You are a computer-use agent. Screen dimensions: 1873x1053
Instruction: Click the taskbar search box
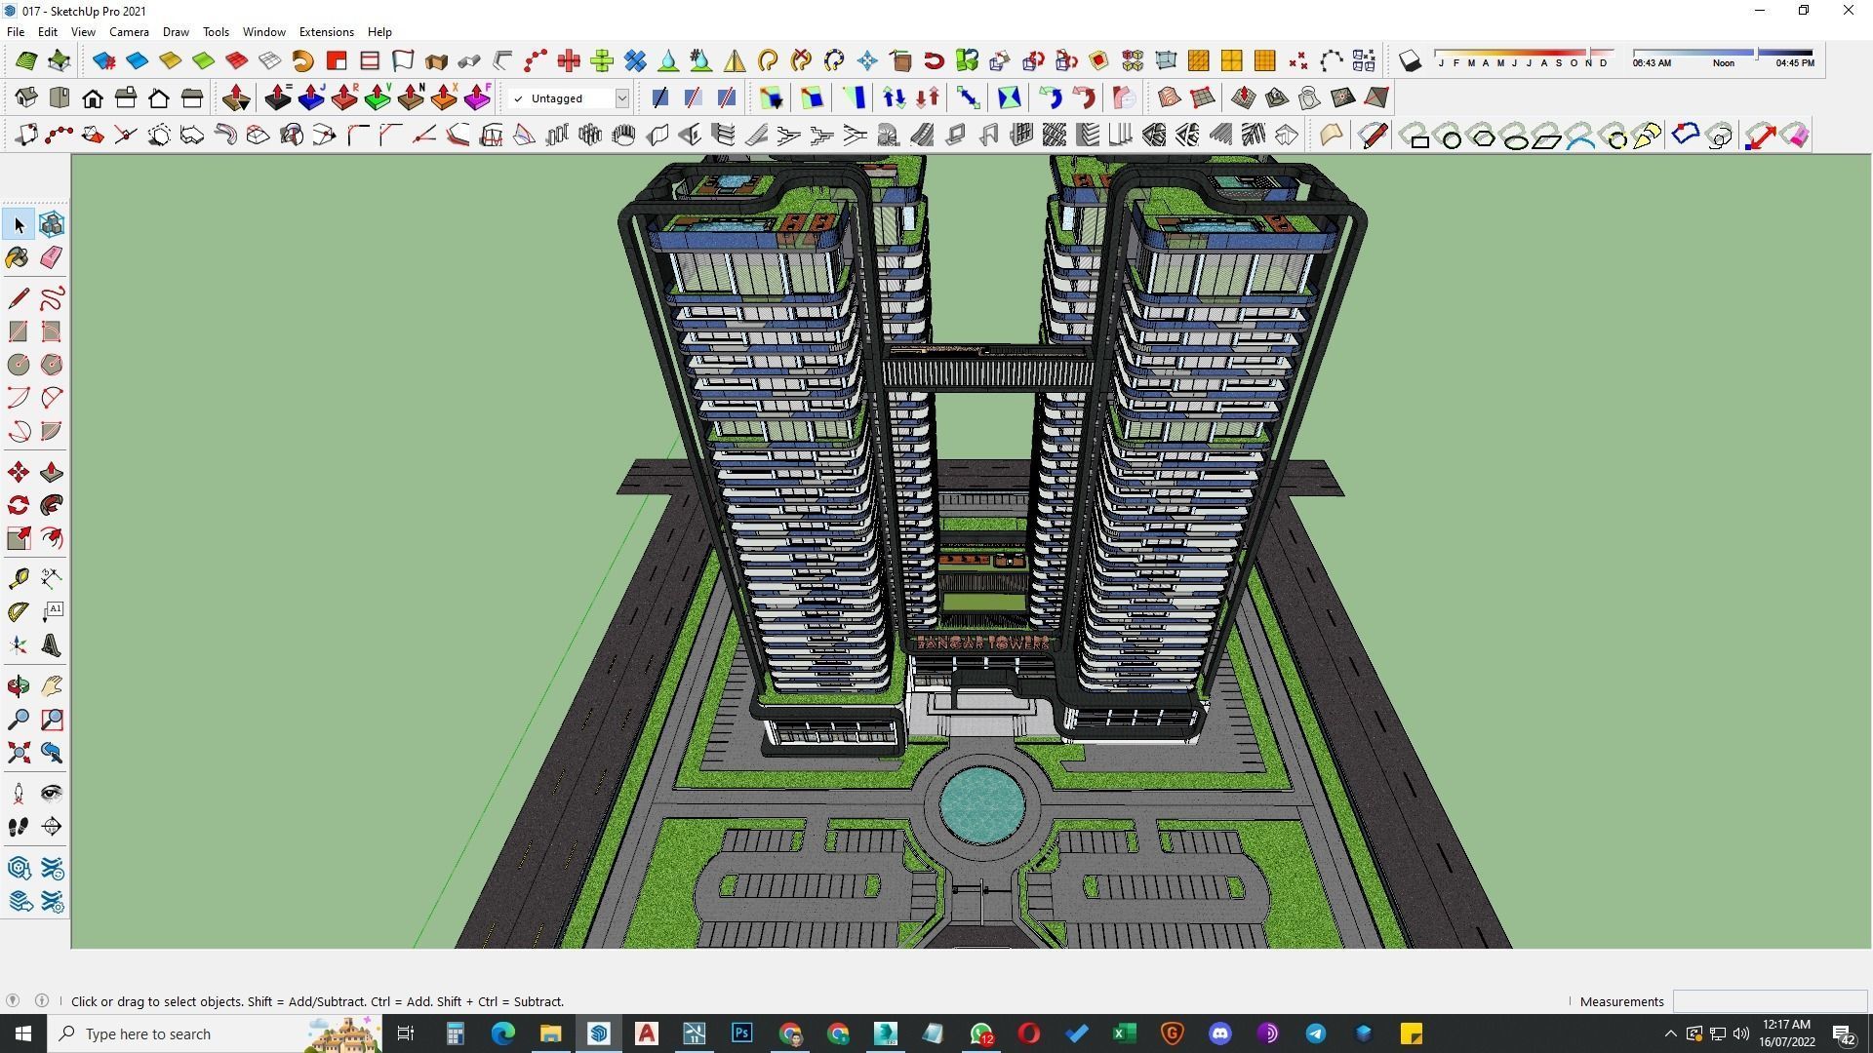(215, 1033)
